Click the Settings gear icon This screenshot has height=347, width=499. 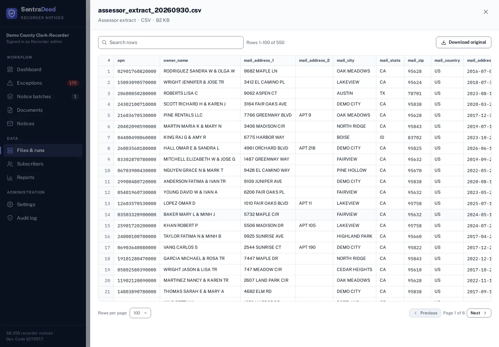[x=10, y=204]
